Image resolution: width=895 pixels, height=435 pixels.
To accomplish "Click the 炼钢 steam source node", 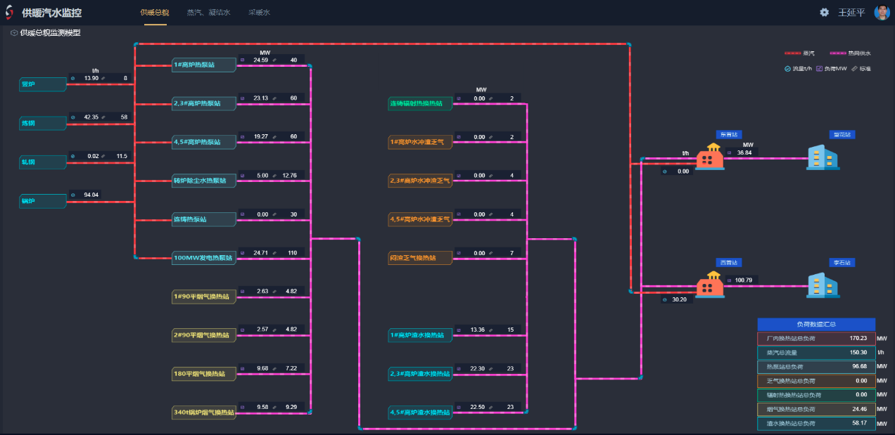I will pyautogui.click(x=42, y=123).
